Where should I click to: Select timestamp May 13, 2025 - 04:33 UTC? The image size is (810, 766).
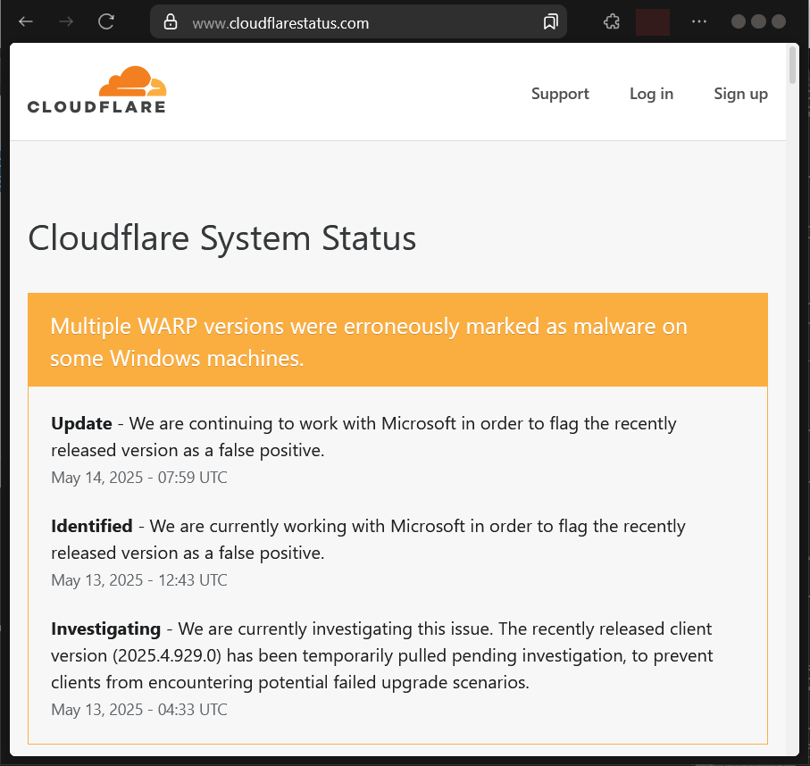pos(139,710)
